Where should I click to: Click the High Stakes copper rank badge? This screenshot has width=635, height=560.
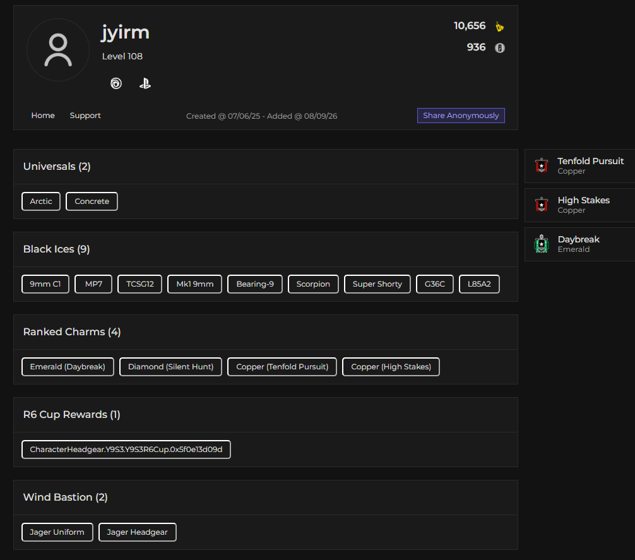(542, 205)
